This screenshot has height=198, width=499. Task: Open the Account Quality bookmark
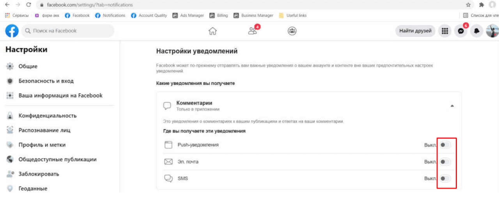(x=149, y=16)
